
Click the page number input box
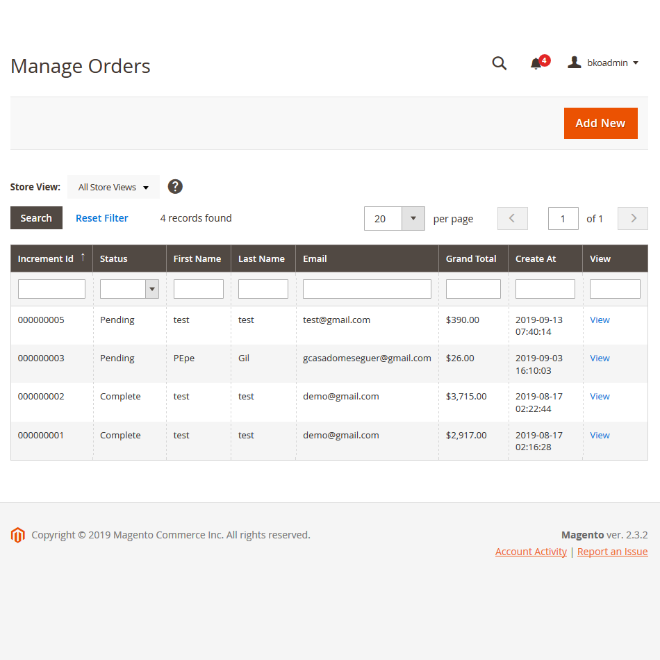coord(563,218)
